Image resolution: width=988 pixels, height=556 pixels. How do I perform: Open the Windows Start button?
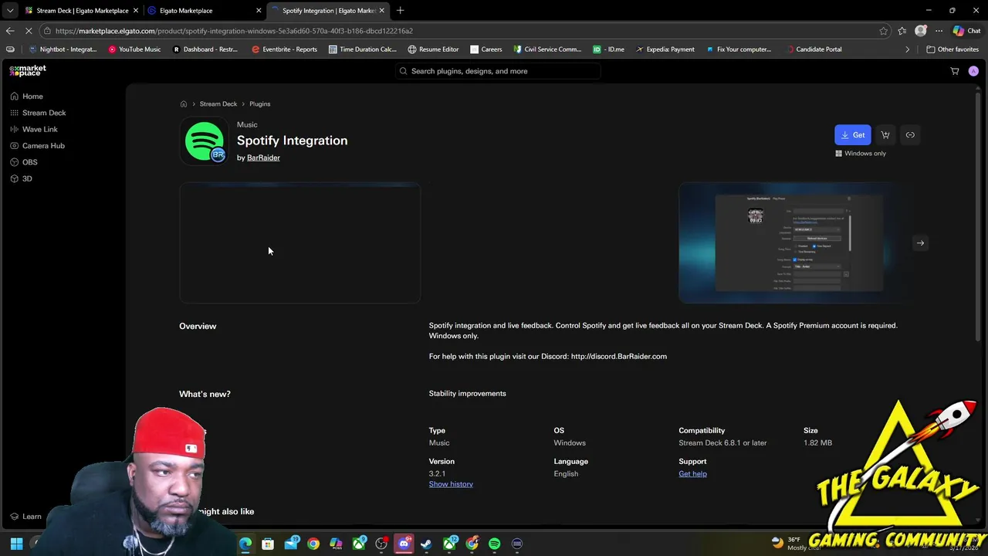coord(16,544)
